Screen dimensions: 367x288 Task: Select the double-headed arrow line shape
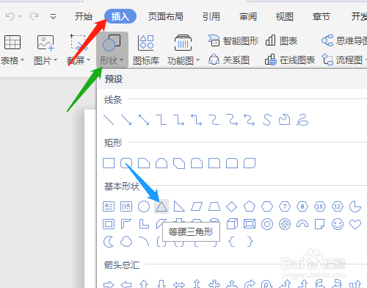click(x=144, y=120)
